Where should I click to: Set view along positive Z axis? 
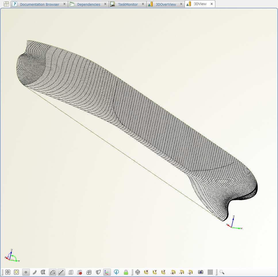point(164,272)
